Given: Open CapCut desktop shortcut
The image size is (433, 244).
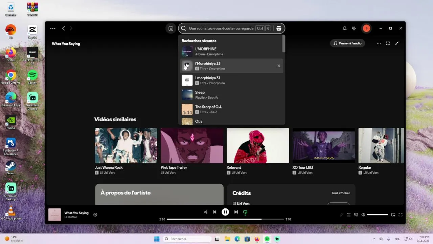Looking at the screenshot, I should (32, 32).
